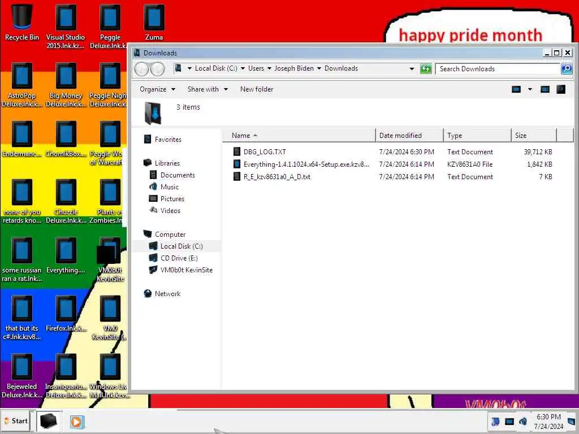Select the R_E_kzv8631a0_A_D.txt file

tap(392, 177)
